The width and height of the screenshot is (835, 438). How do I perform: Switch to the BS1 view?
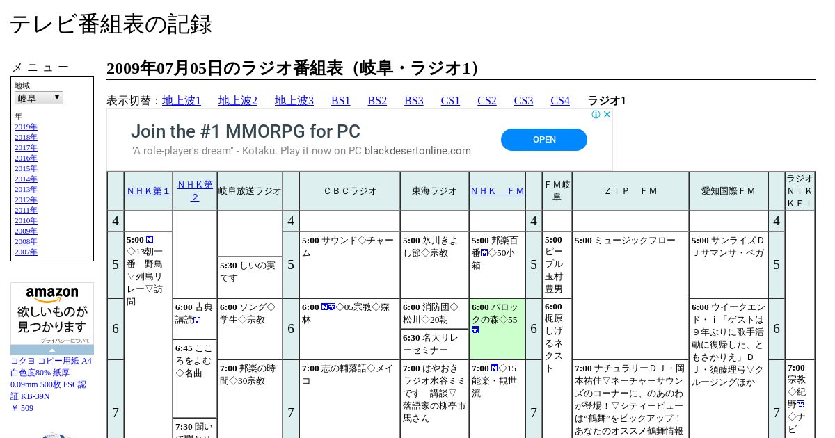pos(341,101)
